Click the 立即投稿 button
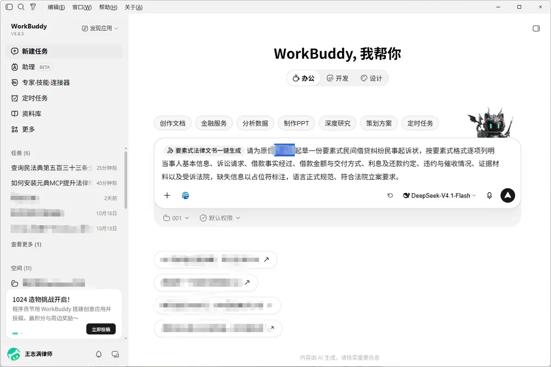Image resolution: width=551 pixels, height=367 pixels. (101, 329)
